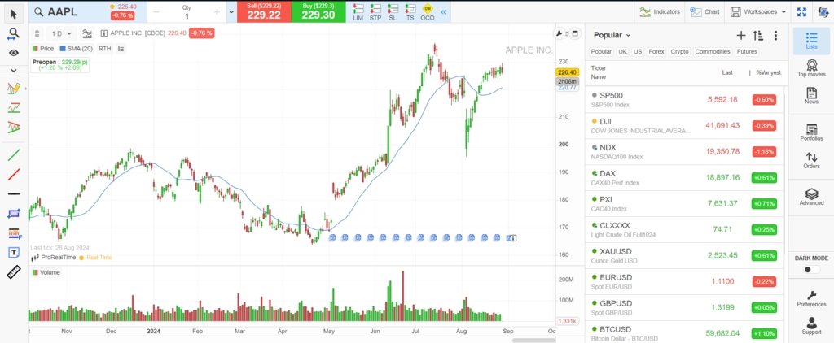Image resolution: width=834 pixels, height=343 pixels.
Task: Increase order quantity with plus
Action: point(217,11)
